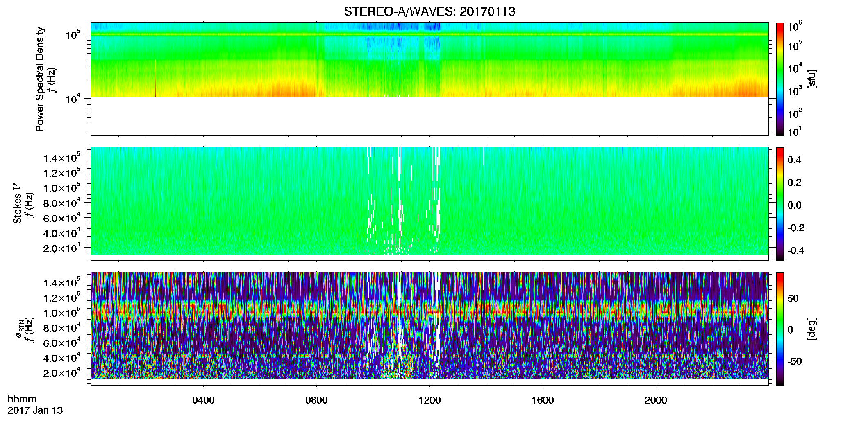Click the -50 label on degree colorbar
Screen dimensions: 859x442
click(x=795, y=361)
